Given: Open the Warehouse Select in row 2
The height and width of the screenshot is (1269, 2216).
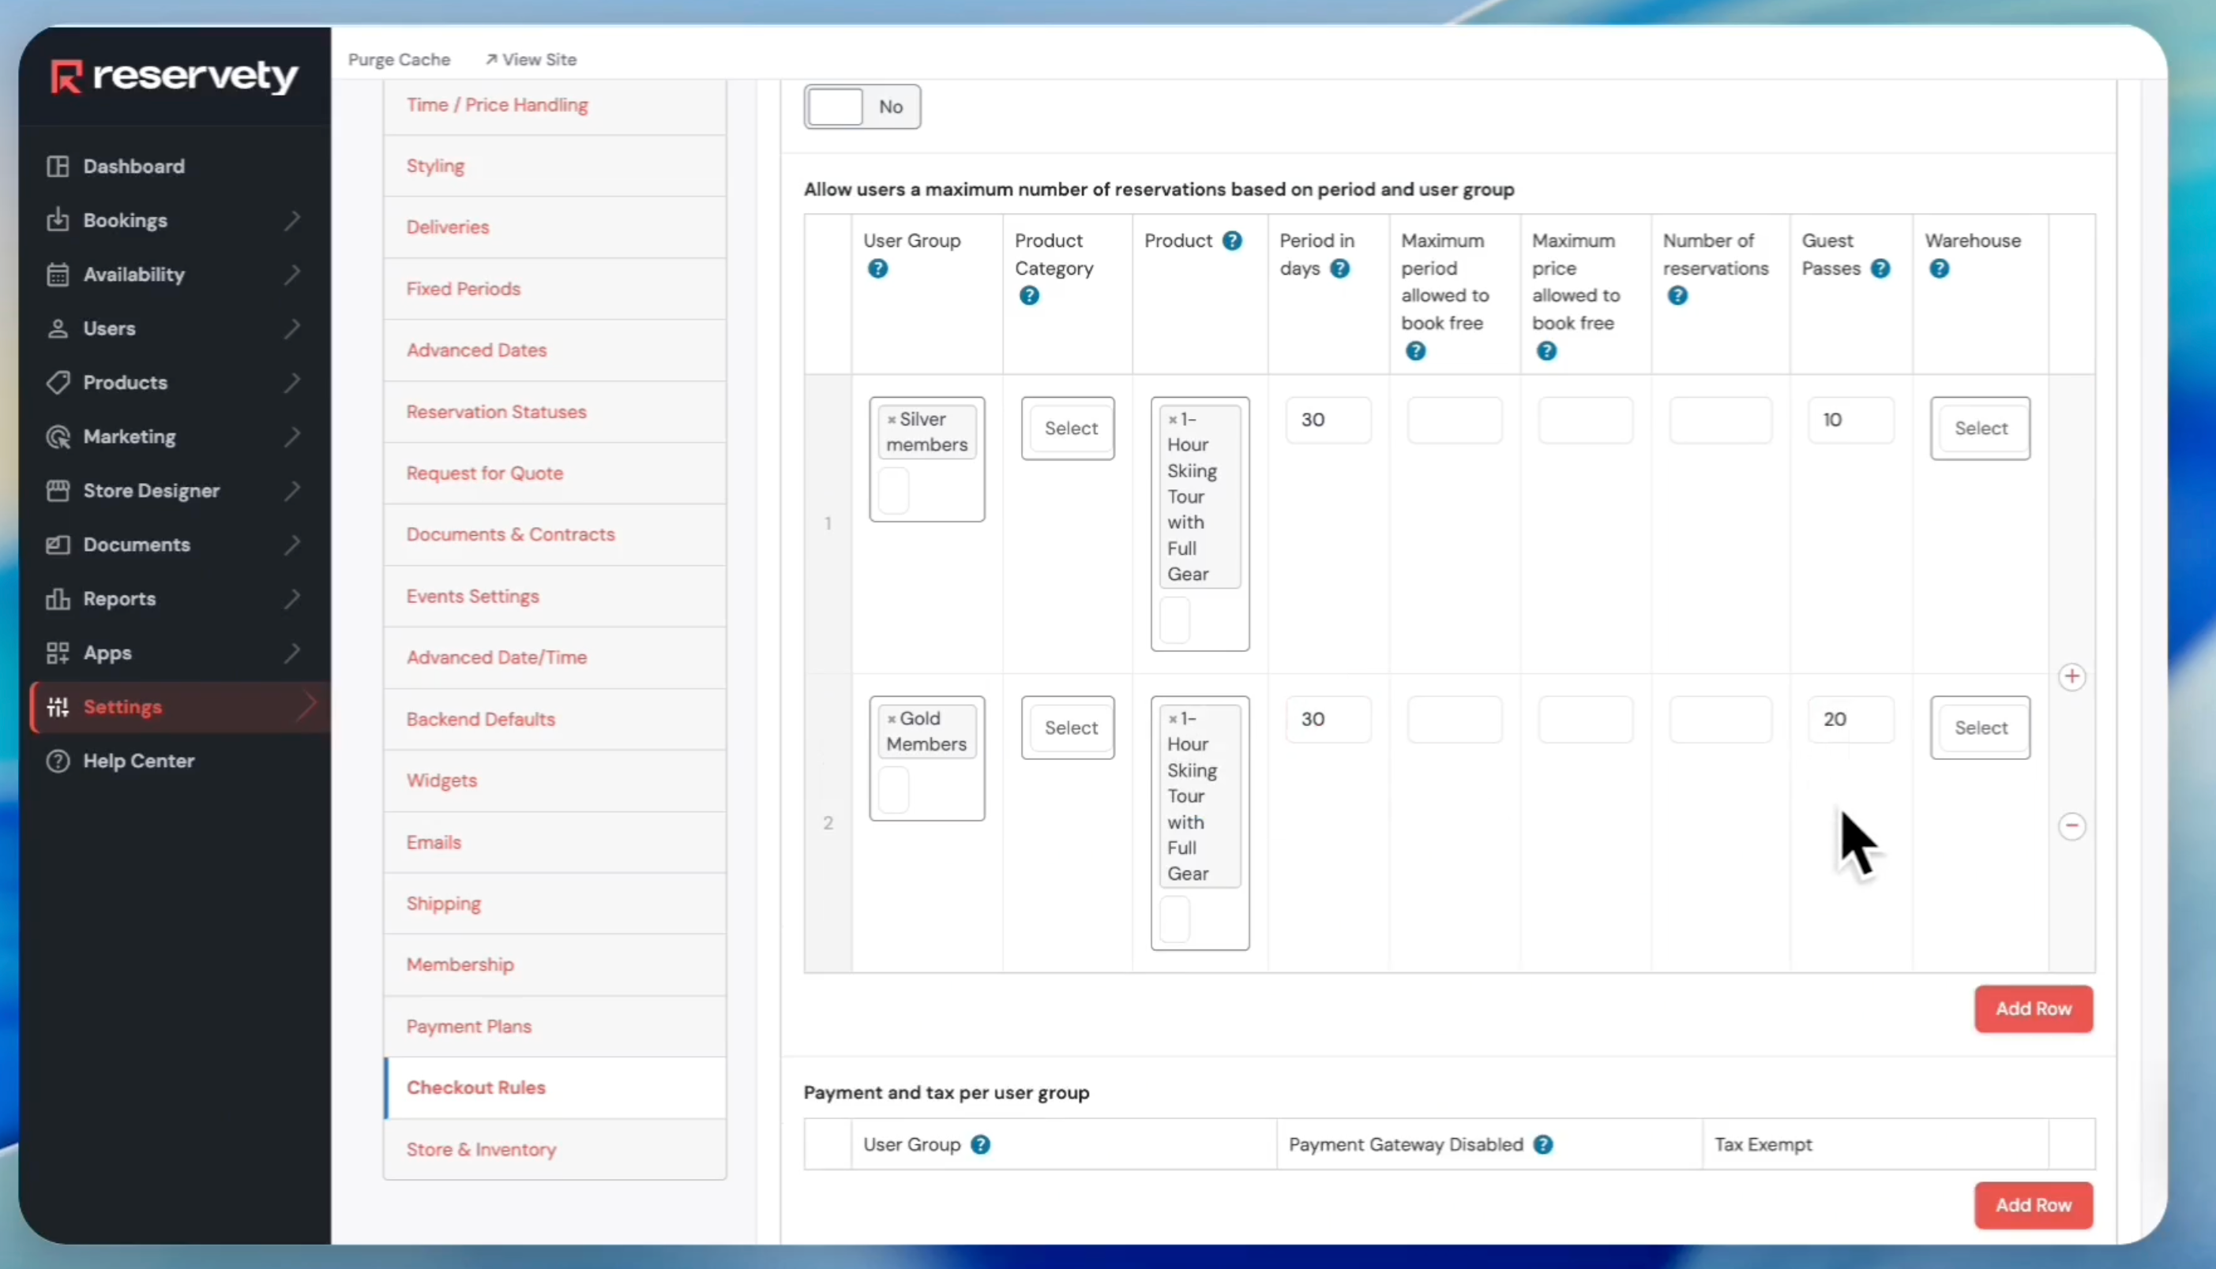Looking at the screenshot, I should (1979, 728).
